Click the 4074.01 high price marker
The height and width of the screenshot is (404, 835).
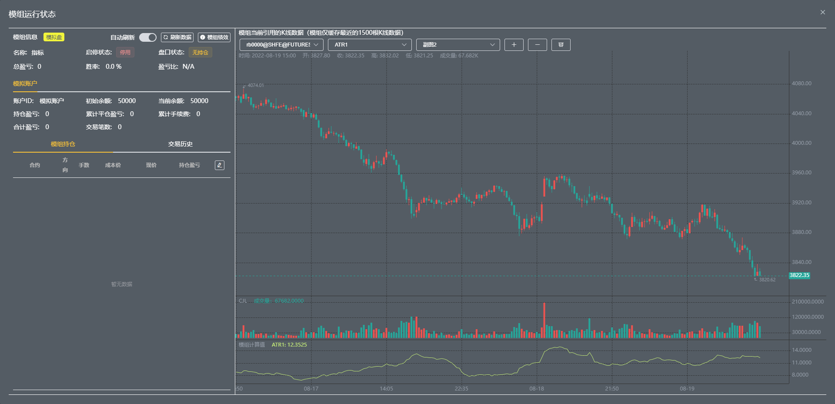coord(255,85)
